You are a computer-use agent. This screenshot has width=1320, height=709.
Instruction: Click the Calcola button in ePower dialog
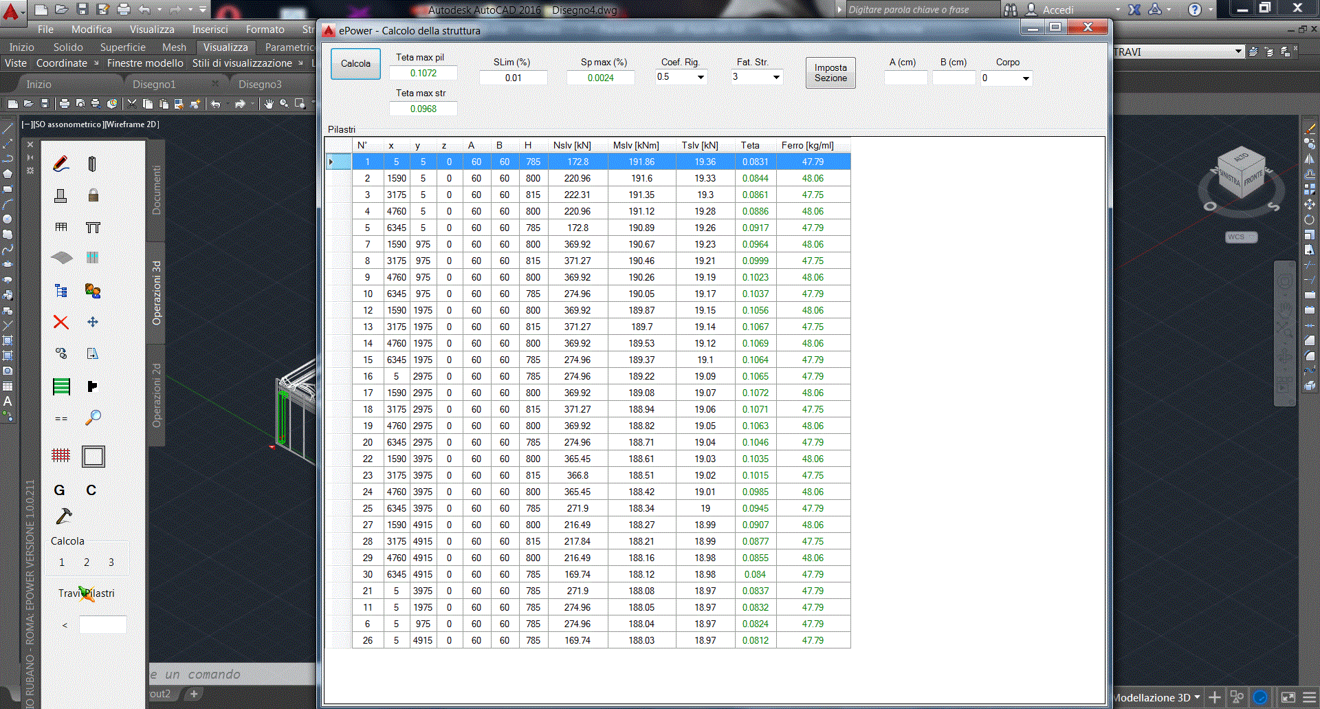pos(355,64)
